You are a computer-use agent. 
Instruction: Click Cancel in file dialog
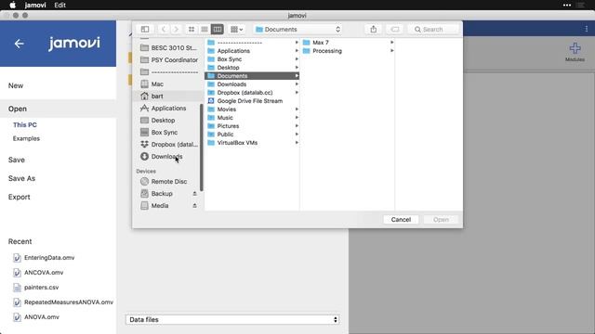401,220
